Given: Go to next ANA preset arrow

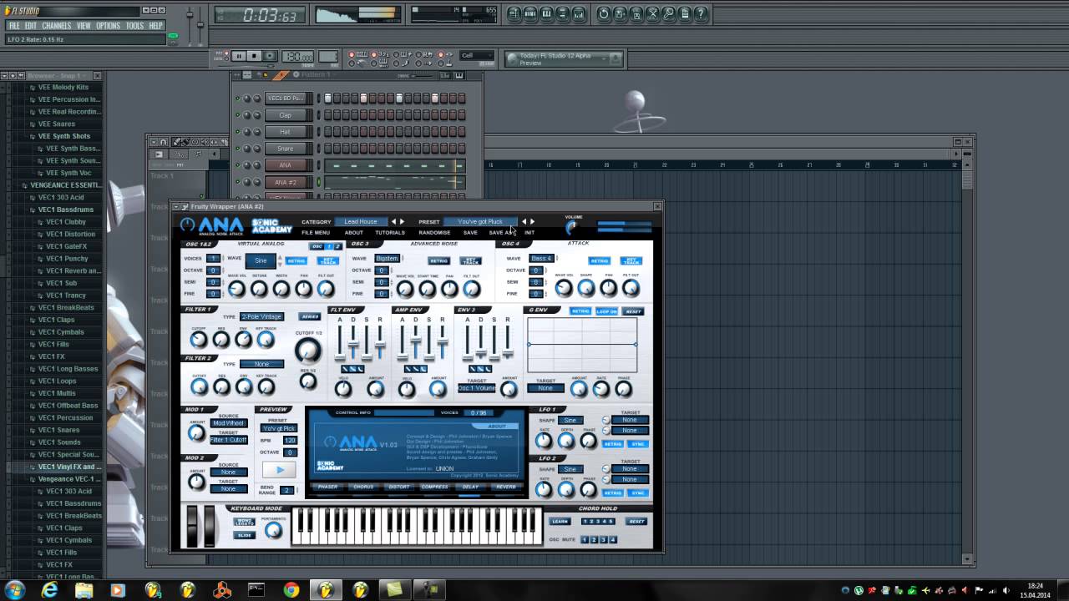Looking at the screenshot, I should point(533,222).
